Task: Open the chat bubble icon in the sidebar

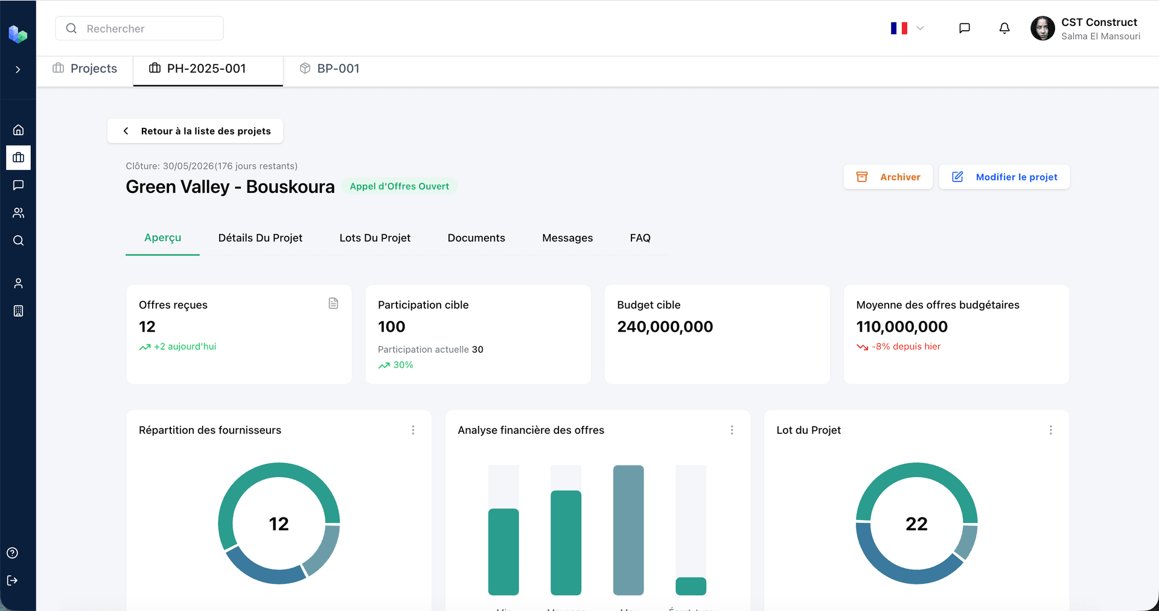Action: coord(18,185)
